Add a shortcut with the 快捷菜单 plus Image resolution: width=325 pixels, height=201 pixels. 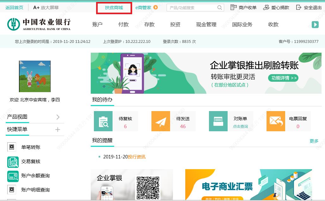[x=58, y=130]
